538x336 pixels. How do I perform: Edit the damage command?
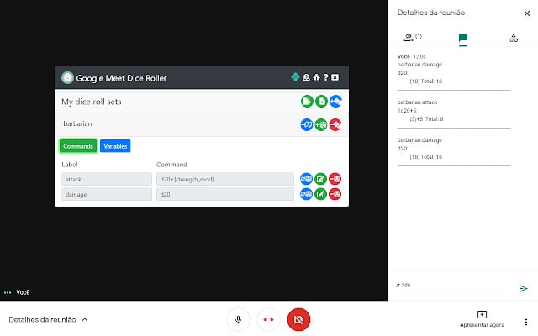pyautogui.click(x=320, y=194)
